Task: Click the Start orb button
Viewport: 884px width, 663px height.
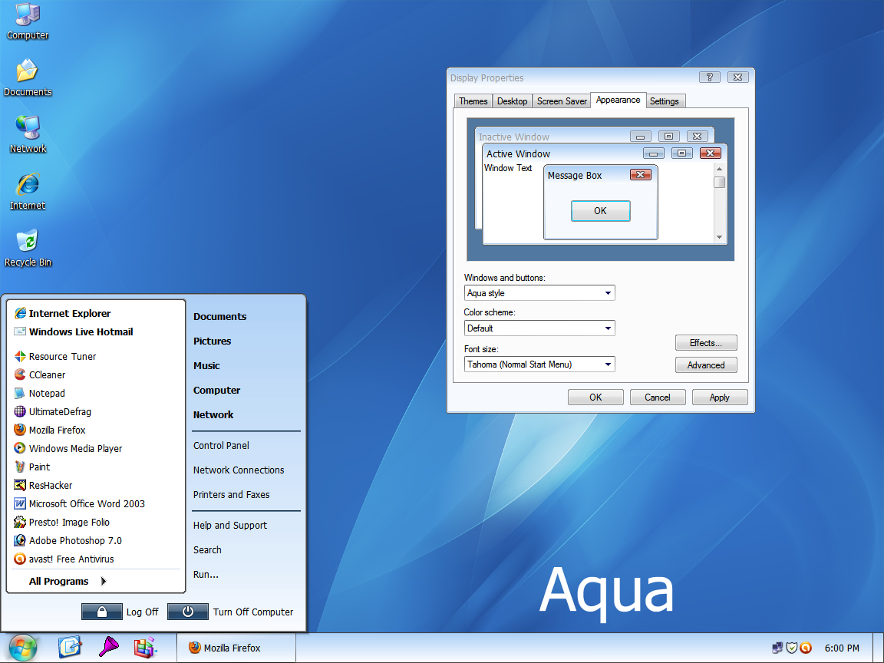Action: tap(22, 648)
